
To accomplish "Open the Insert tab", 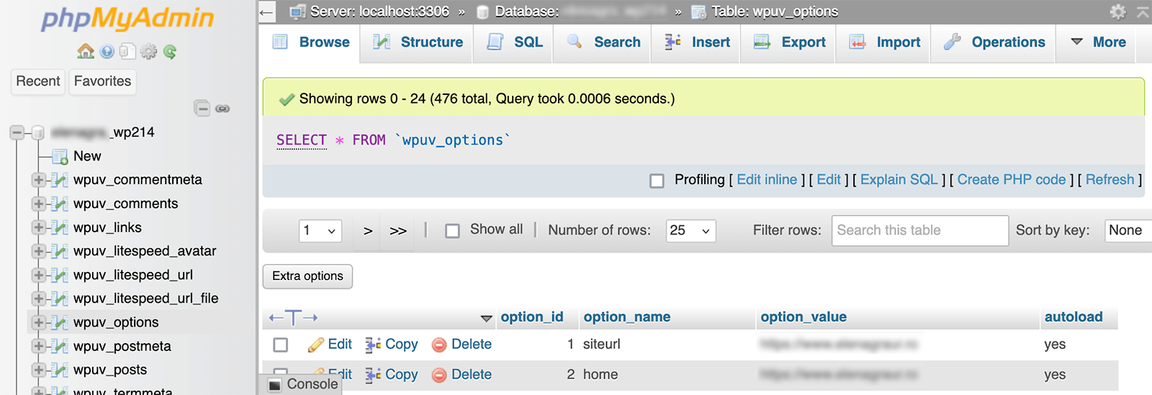I will pos(696,42).
